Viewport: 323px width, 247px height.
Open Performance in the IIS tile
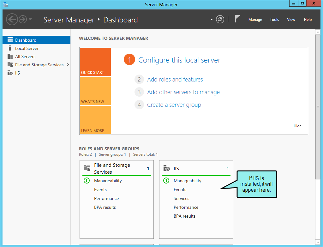coord(186,208)
